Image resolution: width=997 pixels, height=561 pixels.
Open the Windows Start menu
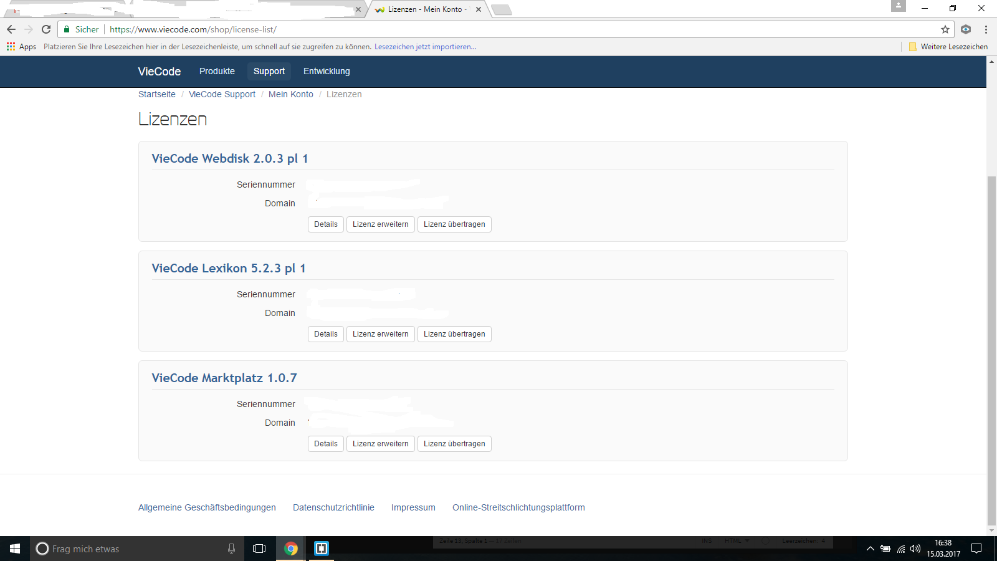tap(15, 549)
